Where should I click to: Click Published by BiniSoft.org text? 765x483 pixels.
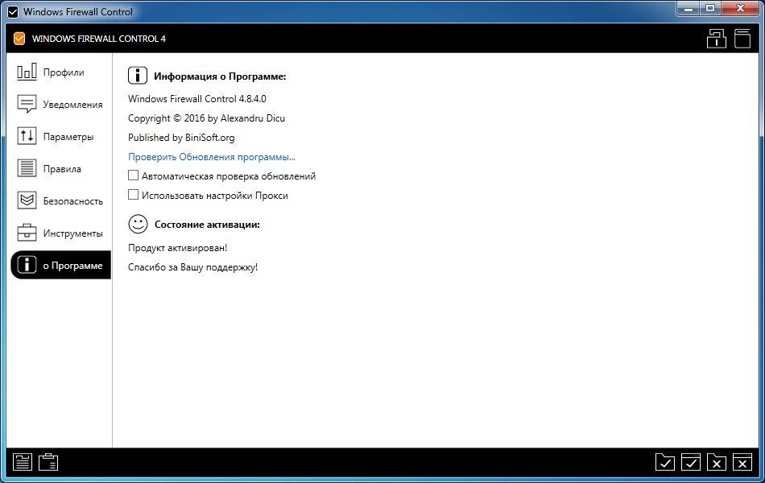[x=181, y=138]
